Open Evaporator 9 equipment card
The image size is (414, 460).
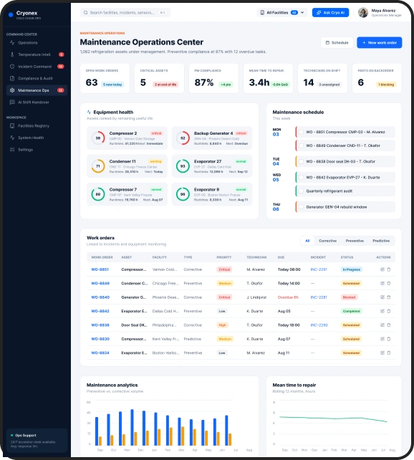[x=212, y=194]
